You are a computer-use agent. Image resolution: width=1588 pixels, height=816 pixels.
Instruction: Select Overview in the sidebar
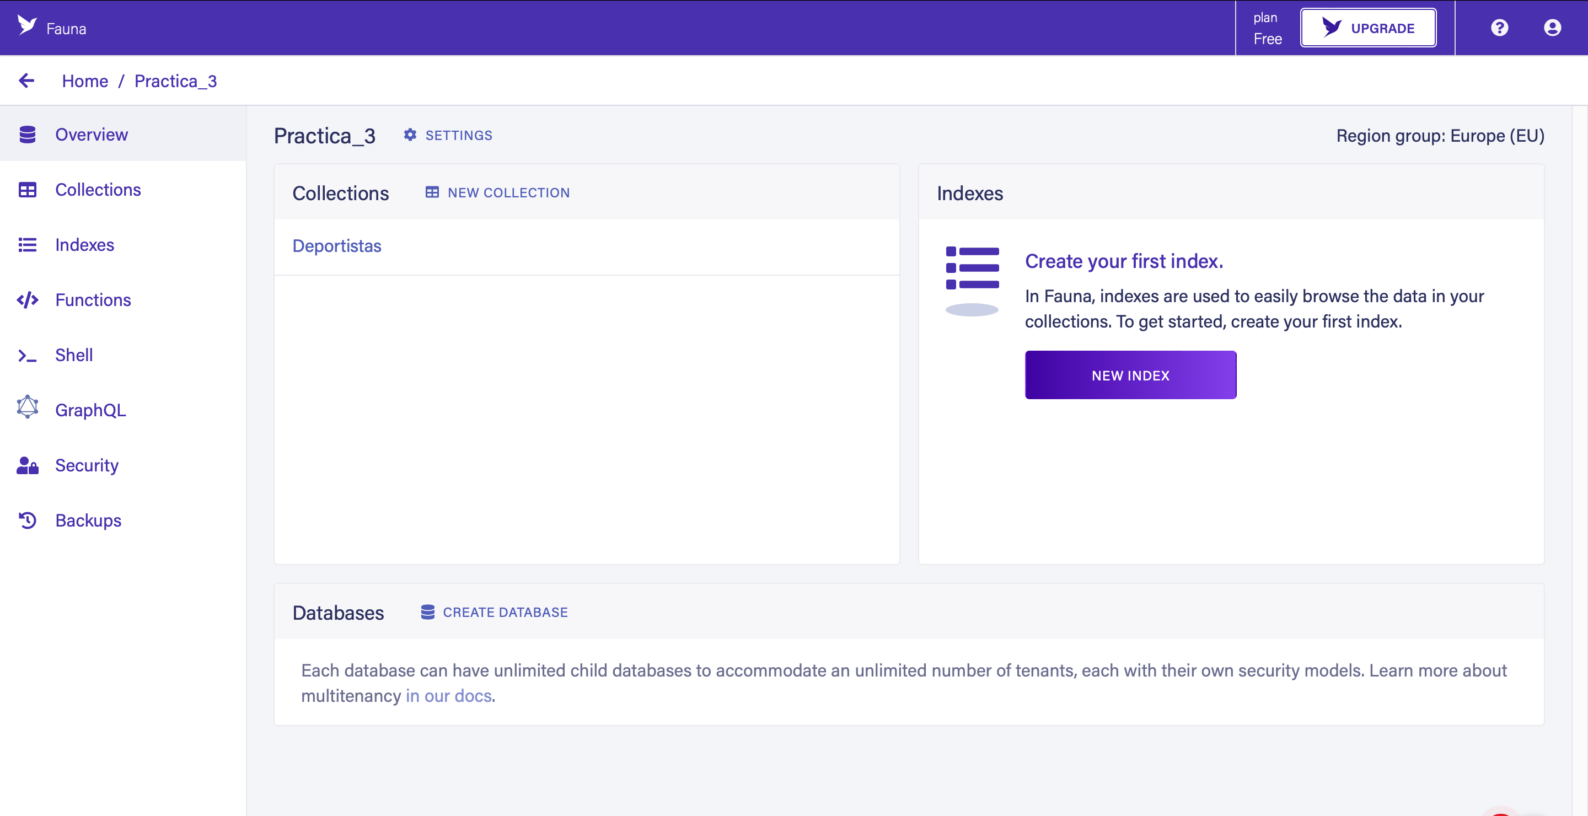[91, 135]
